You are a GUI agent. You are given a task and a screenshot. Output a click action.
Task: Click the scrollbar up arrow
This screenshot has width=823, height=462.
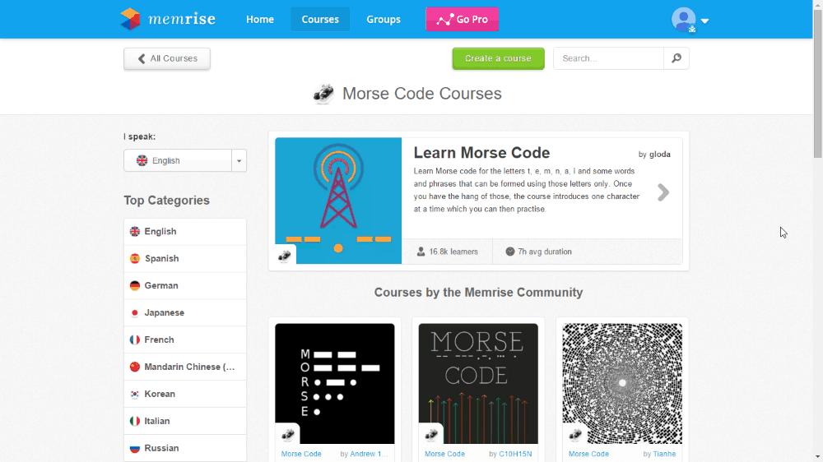(x=818, y=5)
